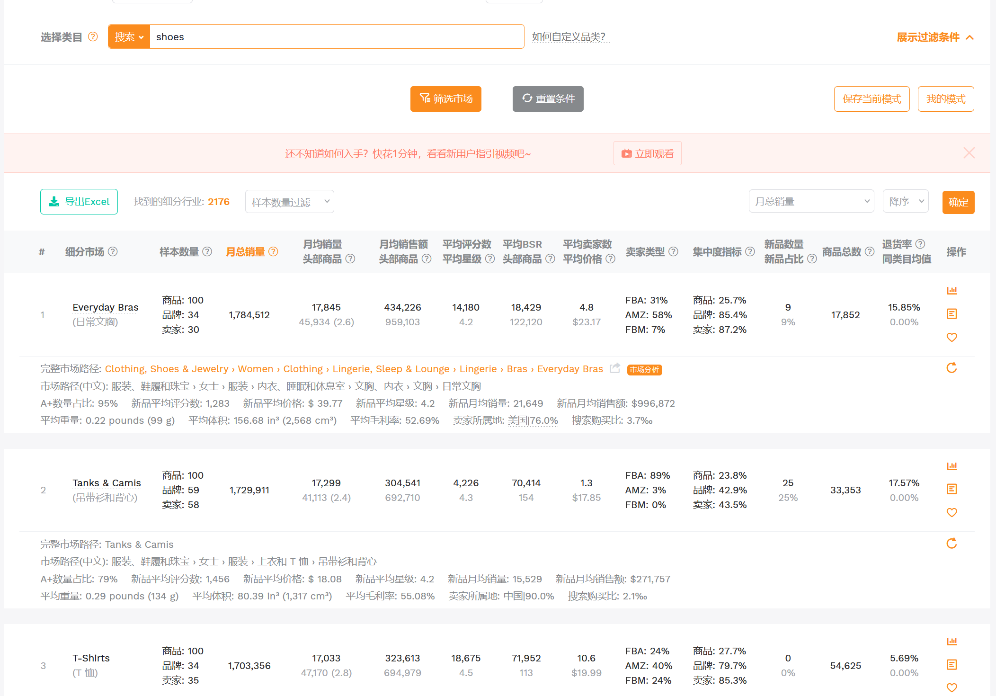Click the help icon beside the 月总销量 column header
The image size is (996, 696).
tap(274, 252)
